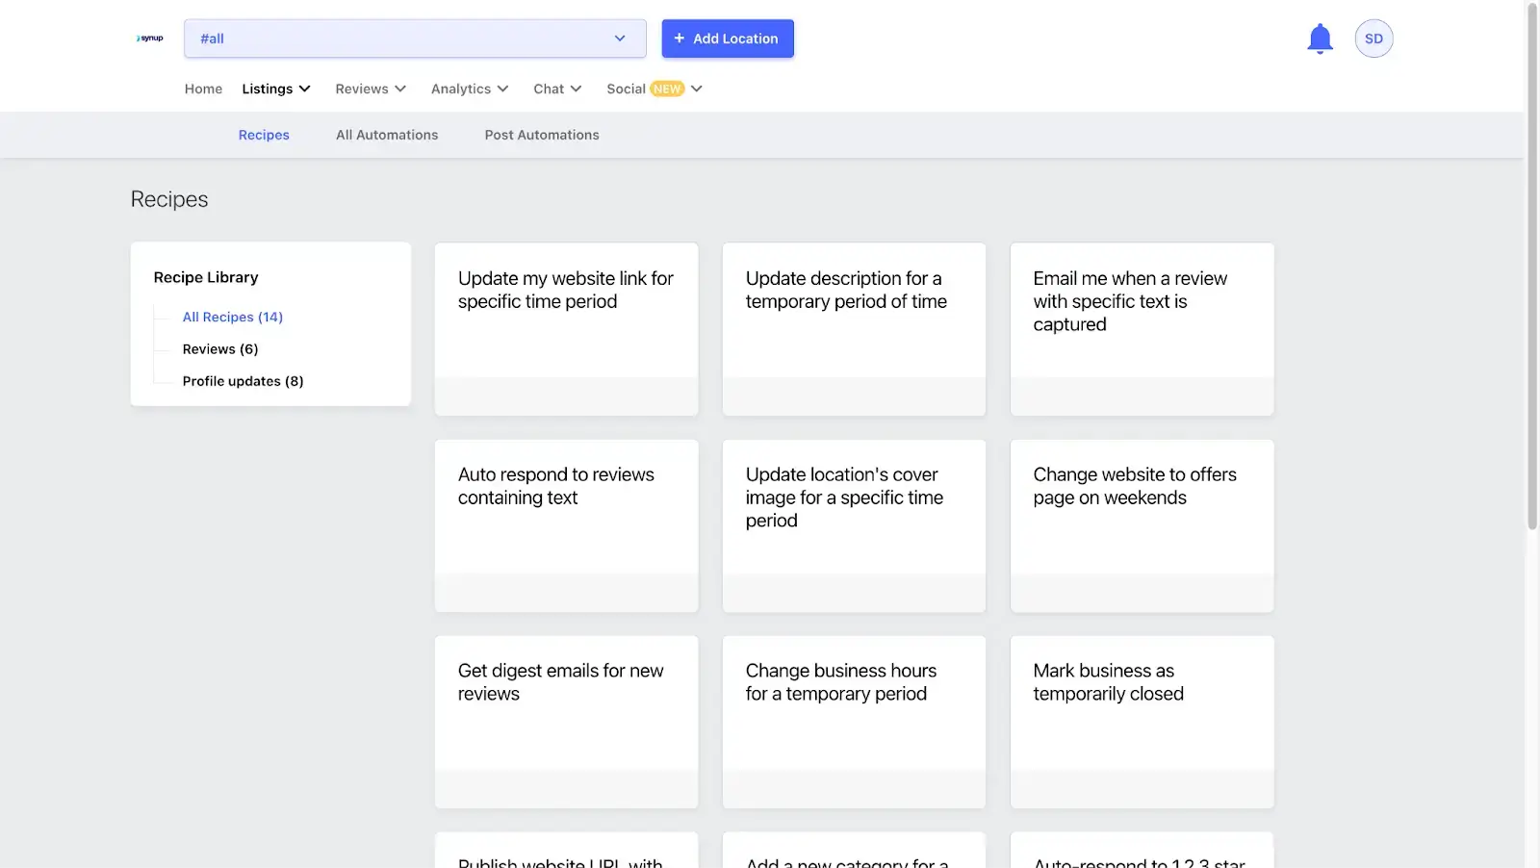Click the NEW badge beside Social
The image size is (1540, 868).
[667, 89]
